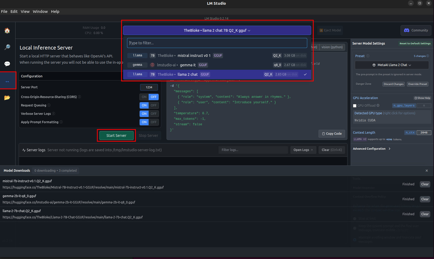This screenshot has width=434, height=259.
Task: Click Reset to Default Settings
Action: click(415, 44)
